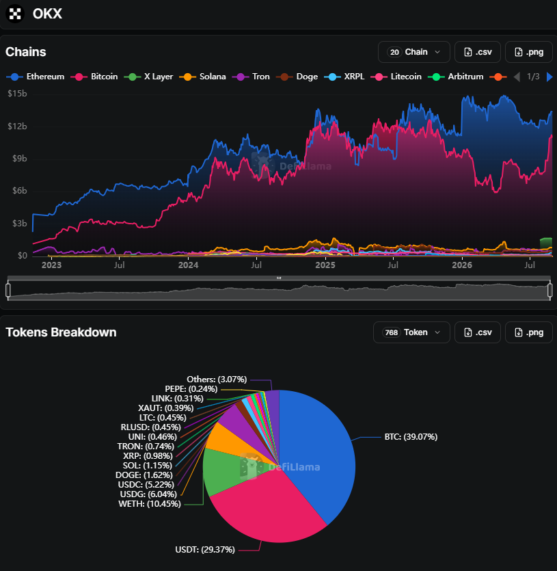Click the 1/3 legend page indicator
Image resolution: width=557 pixels, height=571 pixels.
coord(533,77)
